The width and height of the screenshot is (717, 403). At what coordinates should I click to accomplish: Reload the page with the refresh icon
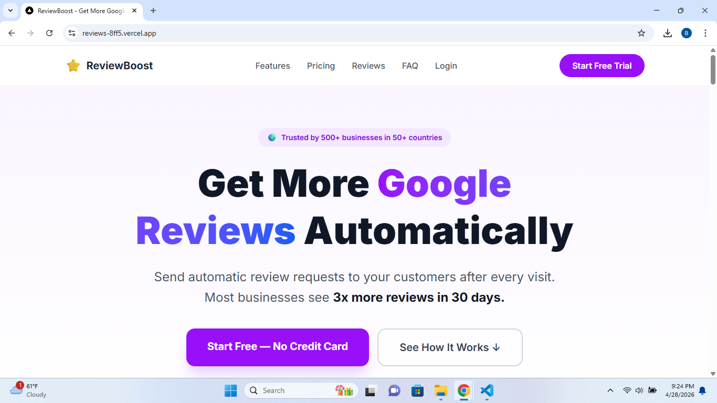49,33
